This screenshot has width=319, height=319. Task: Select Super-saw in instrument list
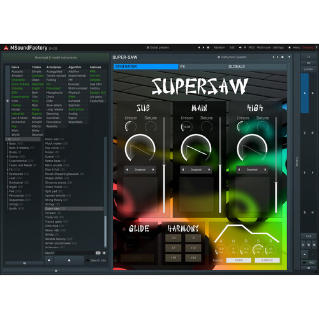[x=74, y=209]
